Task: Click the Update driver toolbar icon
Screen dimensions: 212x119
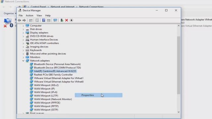Action: pyautogui.click(x=62, y=20)
